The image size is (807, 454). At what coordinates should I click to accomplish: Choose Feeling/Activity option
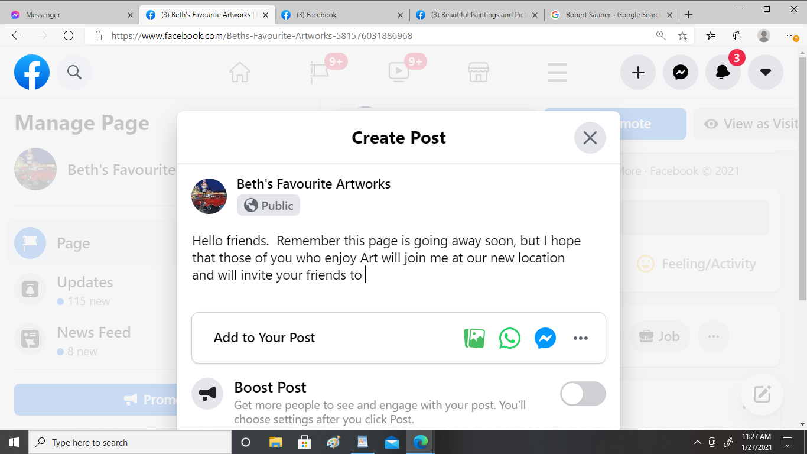pyautogui.click(x=697, y=264)
